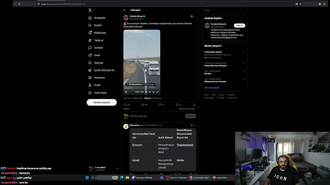Open options for Kuzey Marmara Otoyolu trend
Image resolution: width=330 pixels, height=185 pixels.
pyautogui.click(x=244, y=63)
